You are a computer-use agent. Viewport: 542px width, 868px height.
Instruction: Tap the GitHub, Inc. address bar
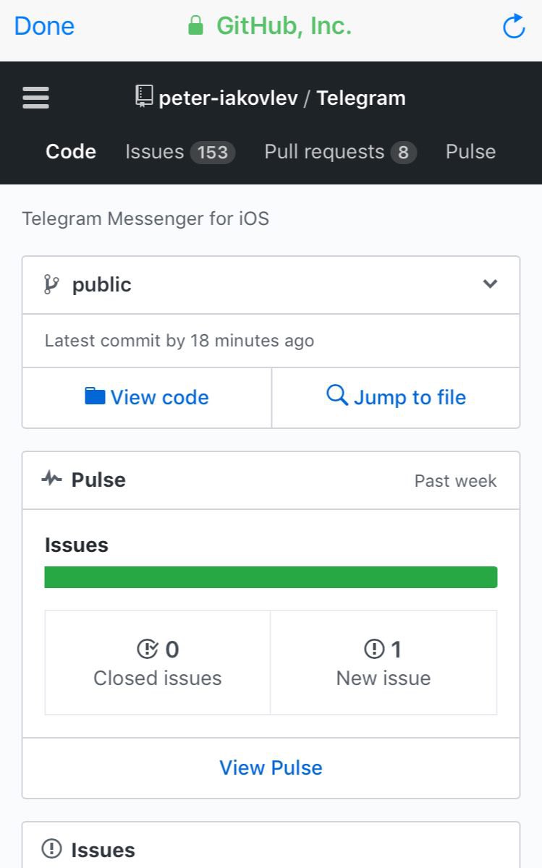coord(271,27)
